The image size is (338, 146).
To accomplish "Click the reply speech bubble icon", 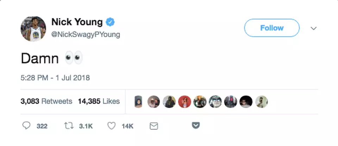I will click(x=26, y=126).
